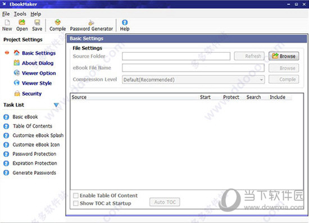Click the Auto TOC button
Screen dimensions: 309x223
[x=165, y=202]
